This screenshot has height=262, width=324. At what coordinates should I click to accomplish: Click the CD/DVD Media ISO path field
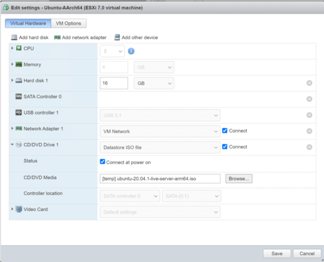(x=160, y=179)
